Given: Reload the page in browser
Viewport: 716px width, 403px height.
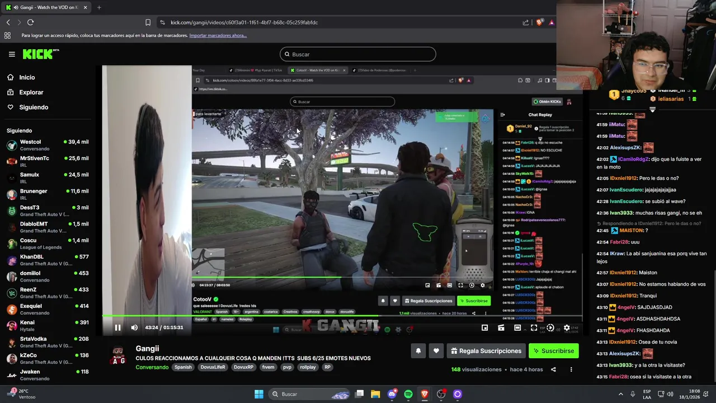Looking at the screenshot, I should [30, 22].
